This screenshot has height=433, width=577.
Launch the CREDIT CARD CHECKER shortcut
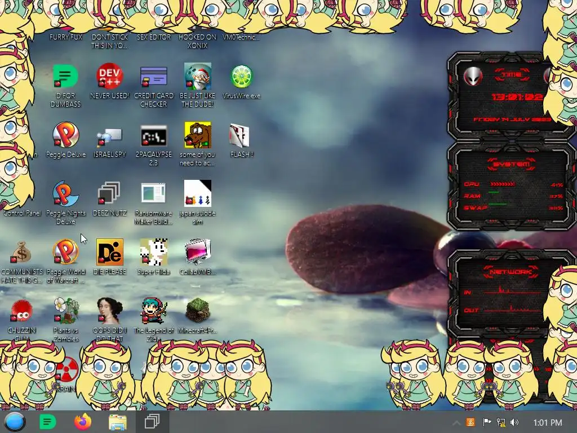153,76
